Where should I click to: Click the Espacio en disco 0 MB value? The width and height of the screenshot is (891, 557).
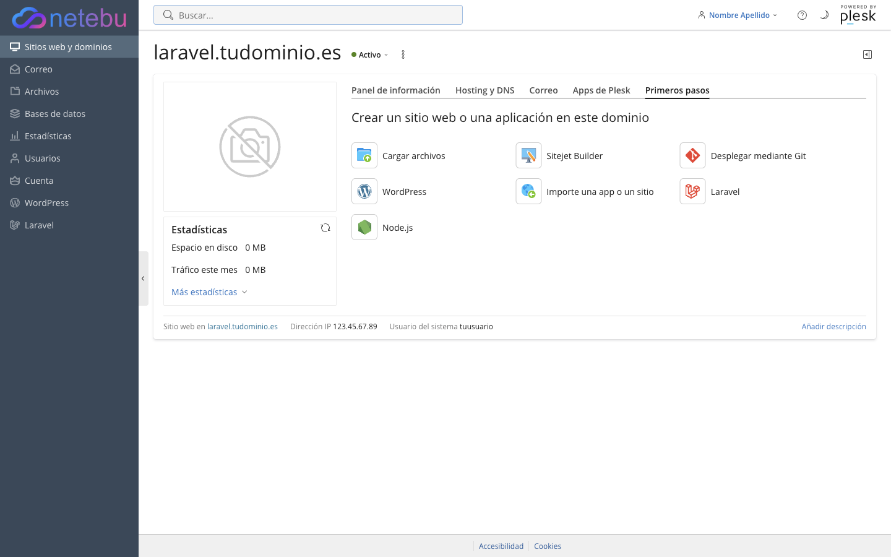pyautogui.click(x=256, y=248)
